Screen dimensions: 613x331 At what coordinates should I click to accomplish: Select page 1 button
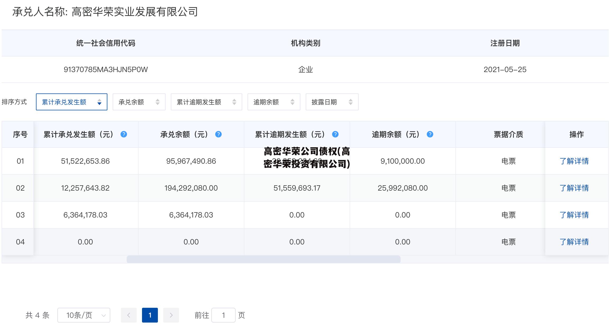(x=150, y=315)
